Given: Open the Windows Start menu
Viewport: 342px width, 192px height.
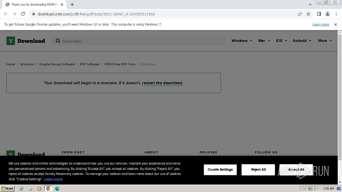Looking at the screenshot, I should pos(7,188).
